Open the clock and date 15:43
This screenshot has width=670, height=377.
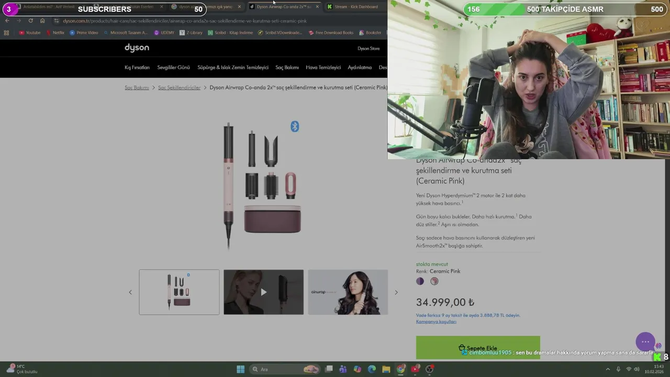tap(653, 369)
